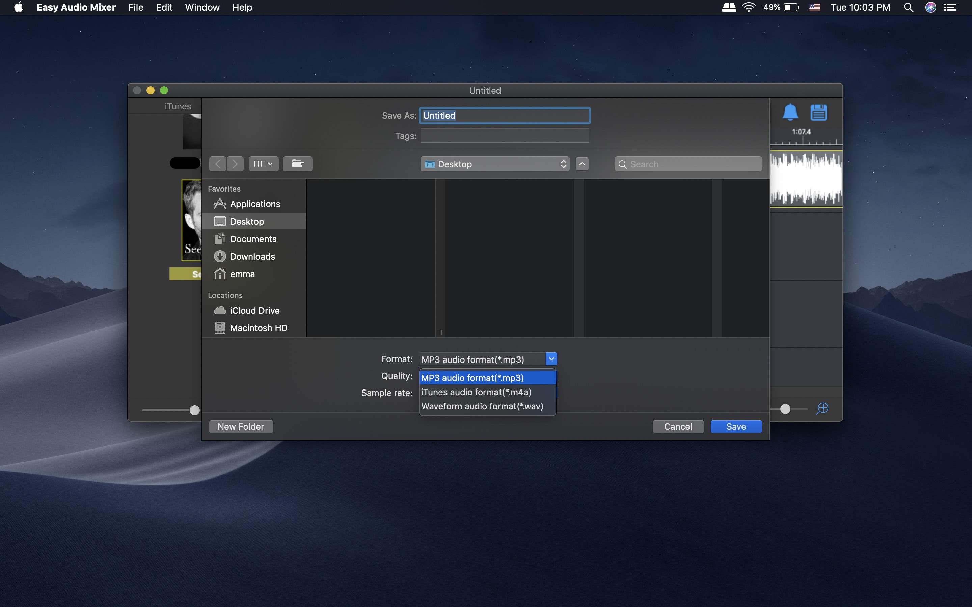972x607 pixels.
Task: Open the Window menu
Action: 202,7
